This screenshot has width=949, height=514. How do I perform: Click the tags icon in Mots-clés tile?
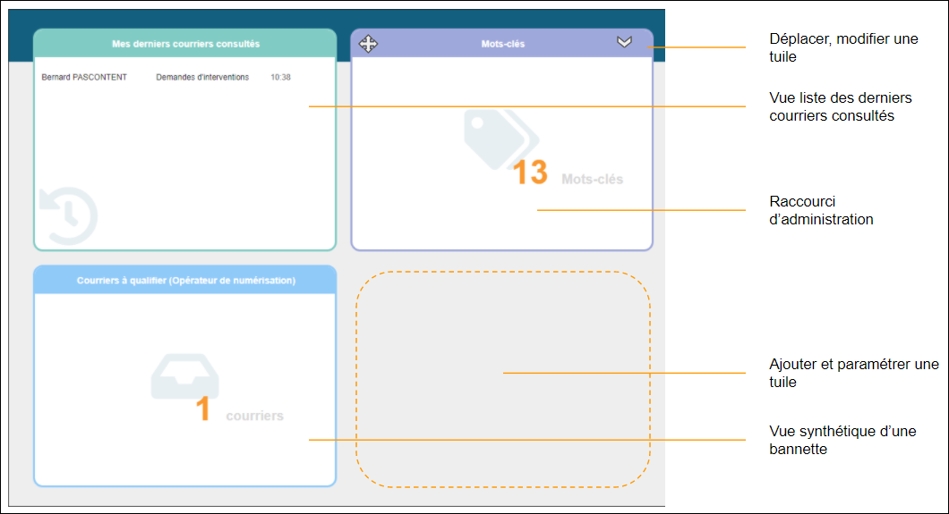[500, 139]
